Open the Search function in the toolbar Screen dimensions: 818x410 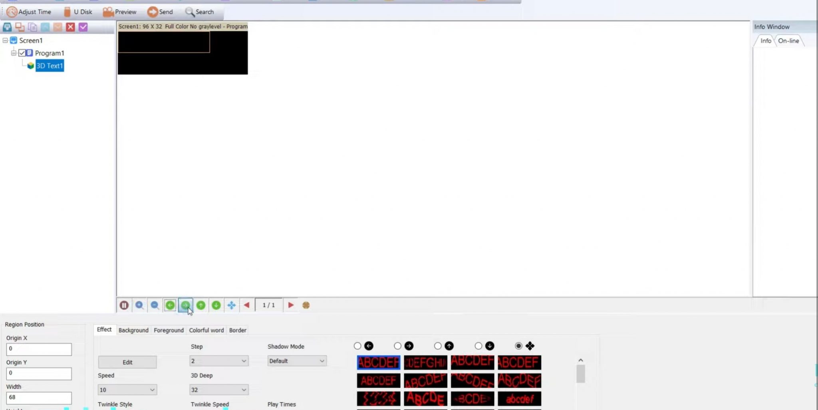tap(199, 12)
